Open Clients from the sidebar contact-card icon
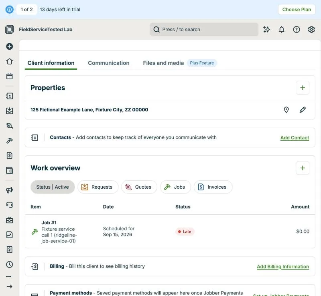The width and height of the screenshot is (321, 296). coord(9,96)
